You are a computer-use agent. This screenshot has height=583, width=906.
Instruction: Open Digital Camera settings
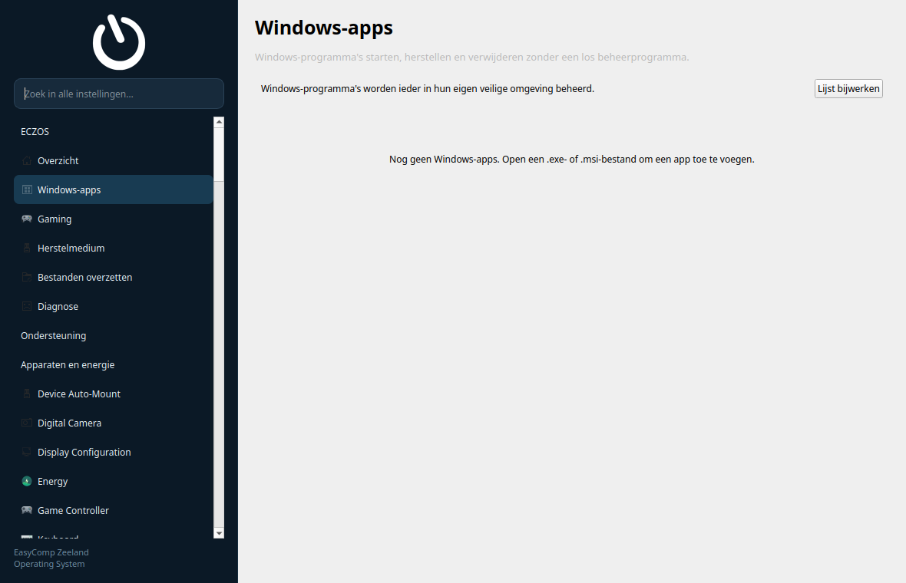click(x=114, y=423)
